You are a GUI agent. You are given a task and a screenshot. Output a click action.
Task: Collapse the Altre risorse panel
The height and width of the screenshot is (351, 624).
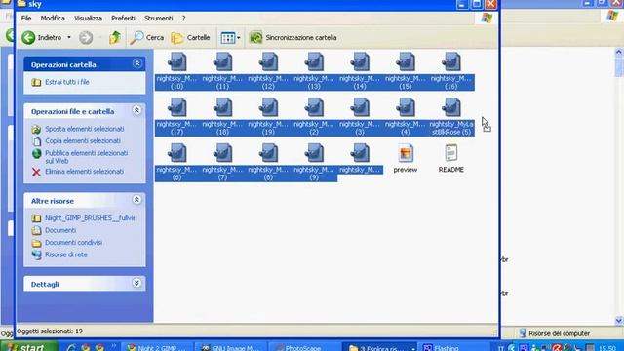point(136,200)
